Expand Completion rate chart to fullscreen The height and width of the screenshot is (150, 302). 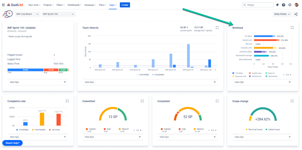coord(67,101)
